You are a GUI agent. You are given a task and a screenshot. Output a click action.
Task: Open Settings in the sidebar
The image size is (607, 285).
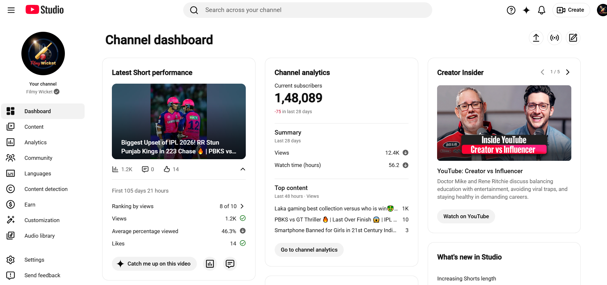(x=43, y=260)
